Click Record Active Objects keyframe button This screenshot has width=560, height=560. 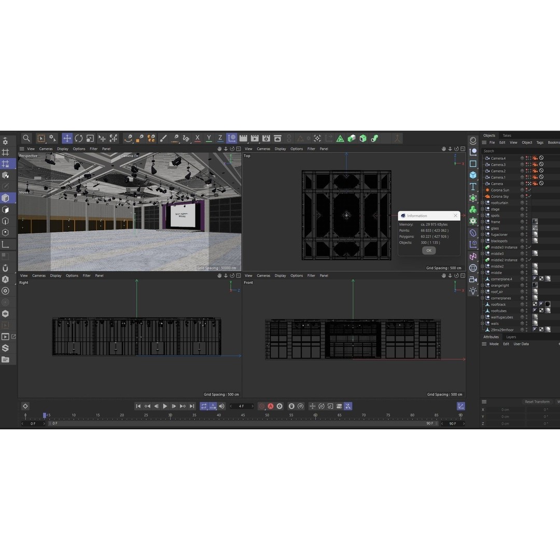261,406
